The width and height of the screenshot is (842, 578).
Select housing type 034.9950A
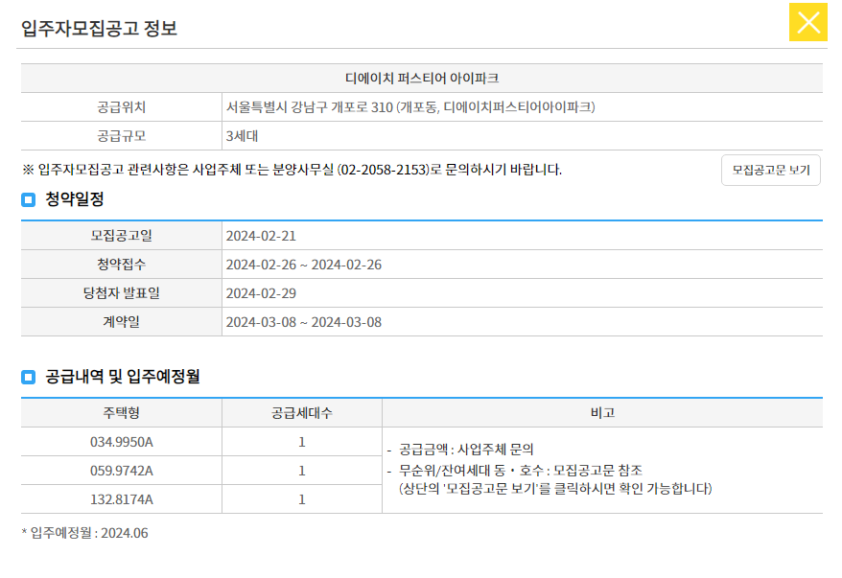coord(122,442)
